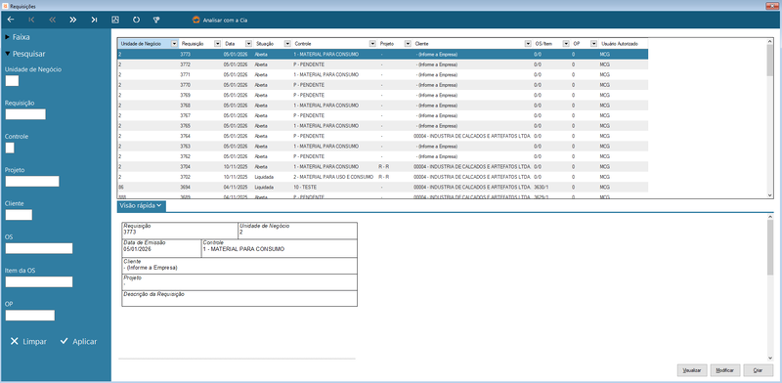This screenshot has width=782, height=383.
Task: Go to the first record page
Action: click(x=32, y=20)
